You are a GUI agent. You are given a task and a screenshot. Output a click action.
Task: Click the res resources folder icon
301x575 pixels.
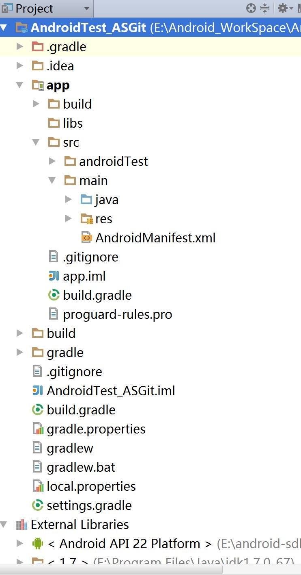point(86,219)
